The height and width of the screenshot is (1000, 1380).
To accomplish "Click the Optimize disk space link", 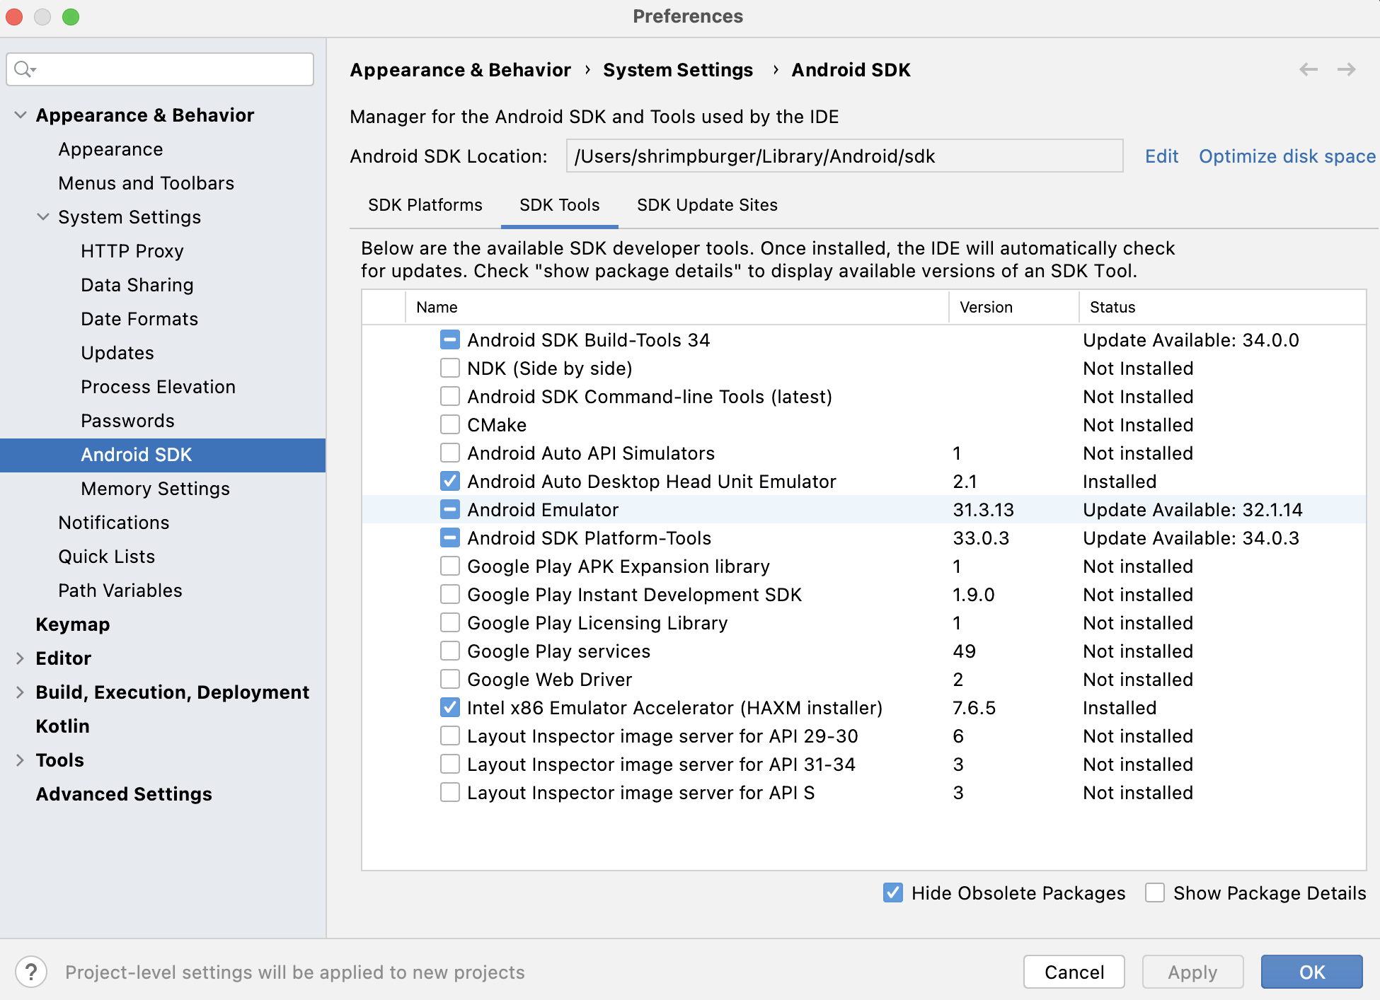I will [x=1287, y=156].
